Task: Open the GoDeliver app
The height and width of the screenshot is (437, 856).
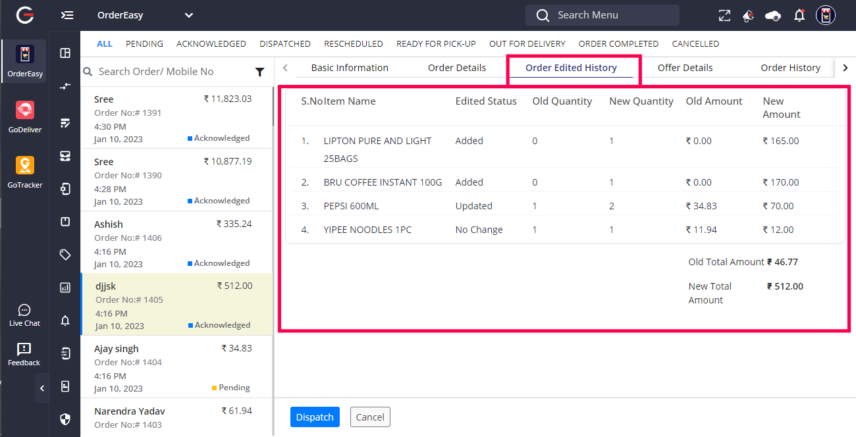Action: pos(24,117)
